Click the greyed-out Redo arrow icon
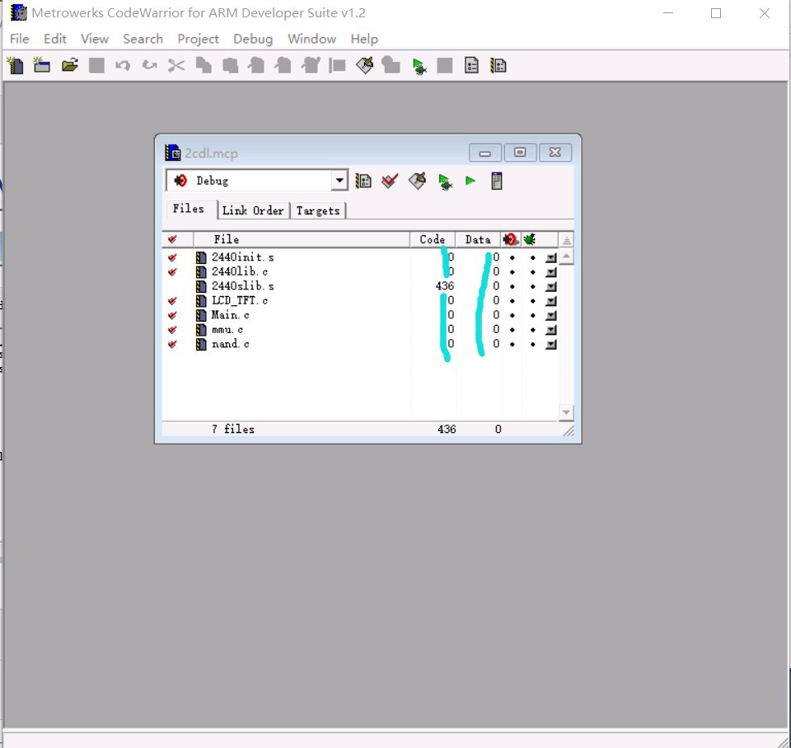Screen dimensions: 791x748 click(x=149, y=66)
